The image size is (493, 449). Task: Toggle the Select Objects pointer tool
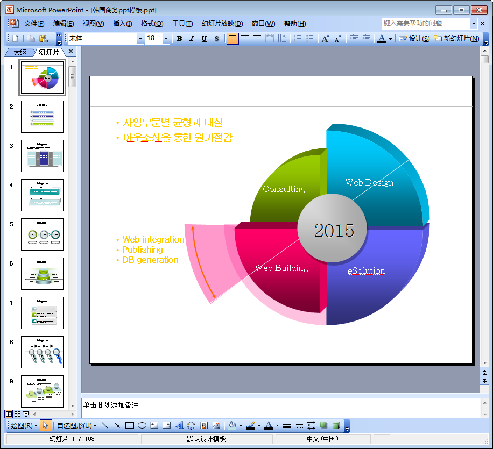[x=45, y=425]
